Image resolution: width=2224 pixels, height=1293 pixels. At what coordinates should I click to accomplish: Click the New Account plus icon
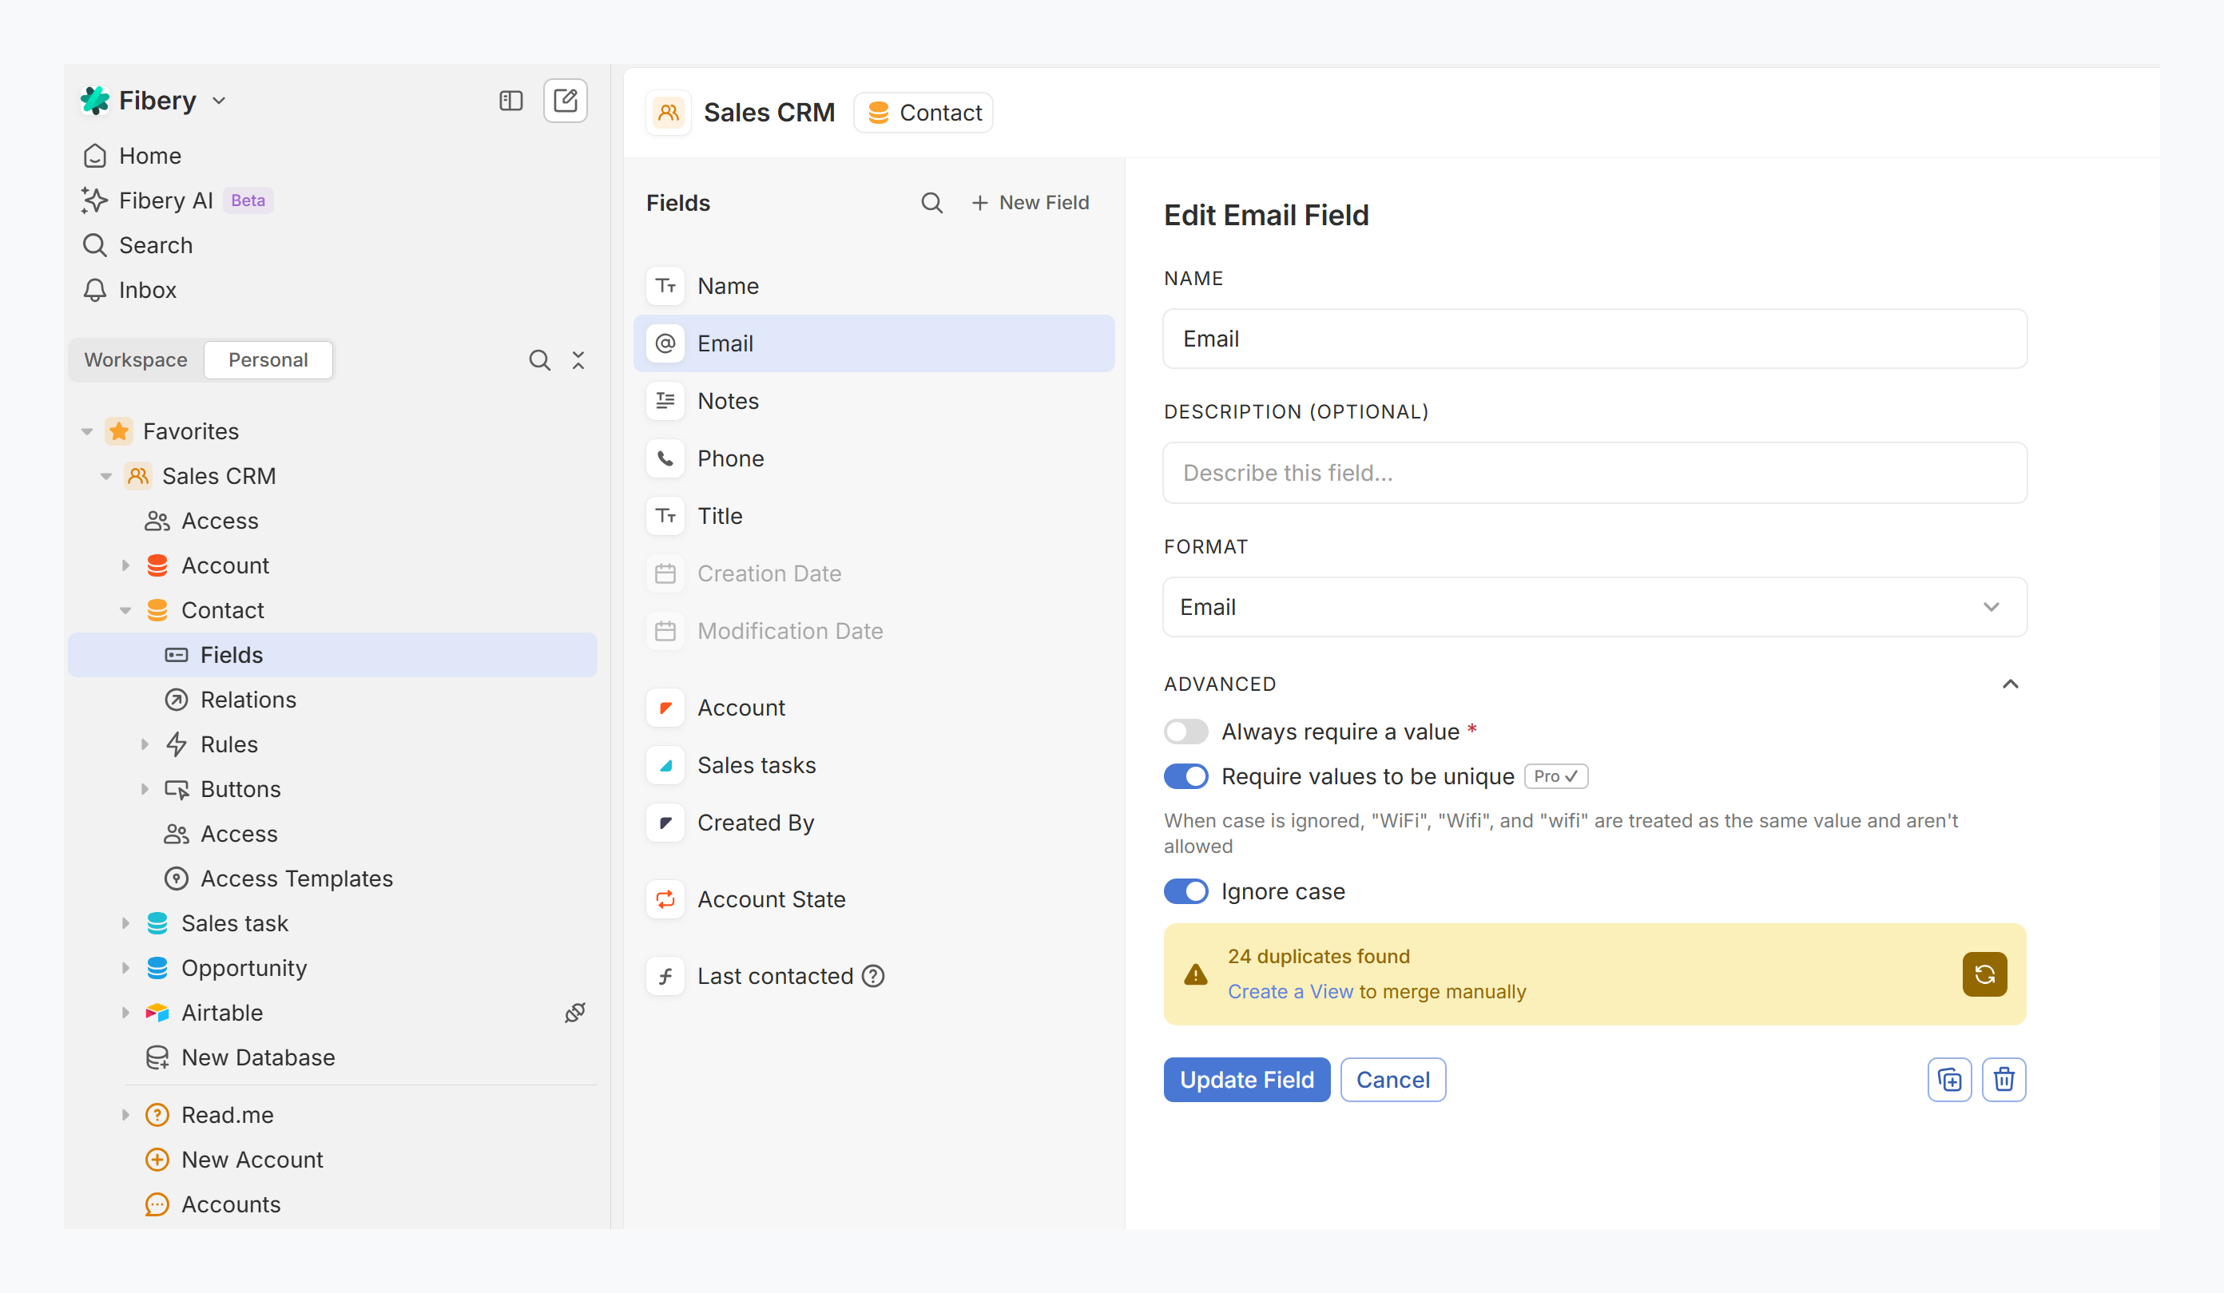point(157,1160)
